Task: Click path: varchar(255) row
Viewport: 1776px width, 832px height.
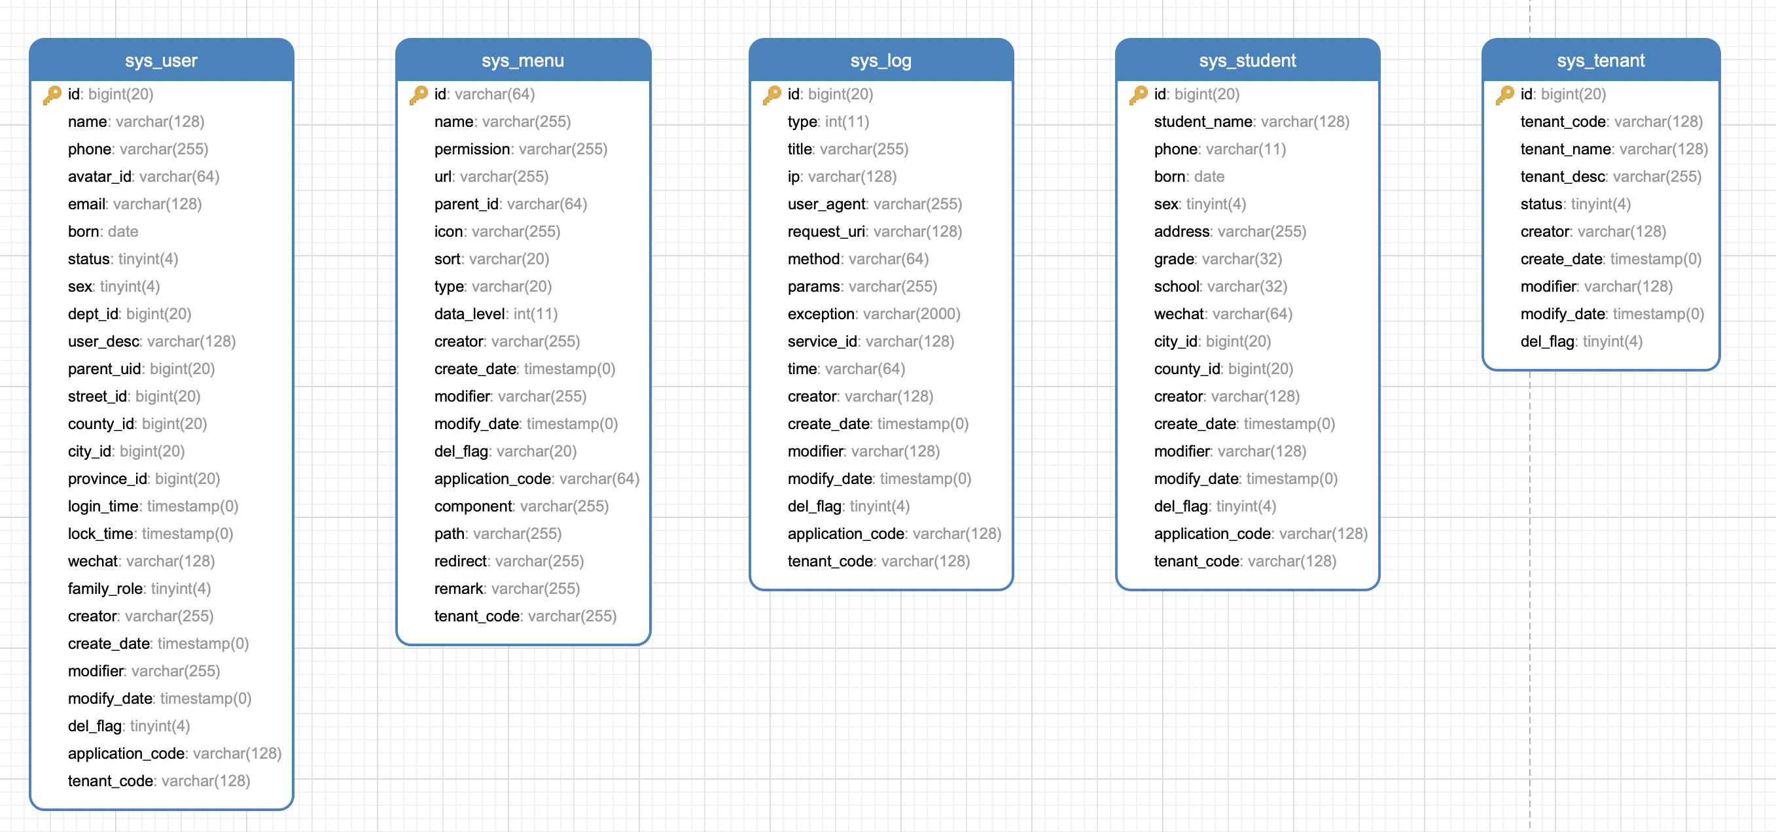Action: point(498,534)
